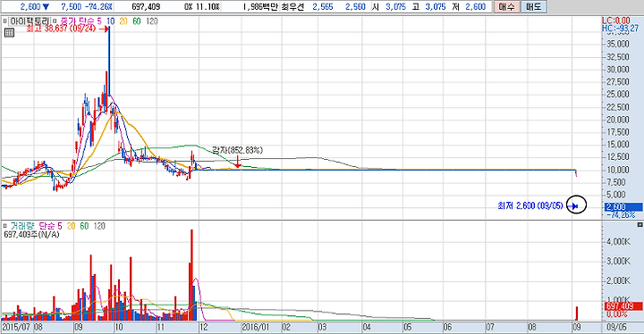Click the down arrow beside current price 2,600

point(46,6)
